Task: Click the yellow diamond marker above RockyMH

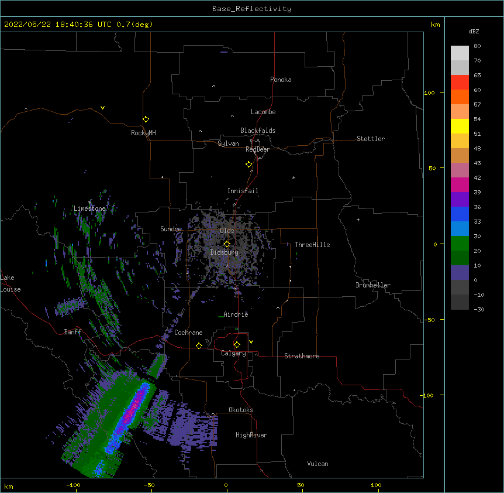Action: (x=146, y=119)
